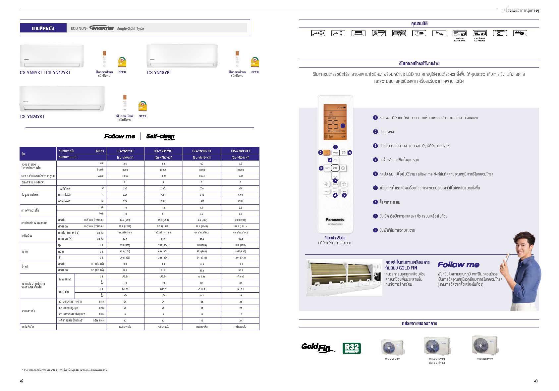Screen dimensions: 559x391
Task: Click the star button on the remote
Action: 344,184
